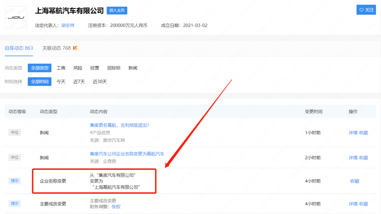Filter dynamics by 新闻 type
Screen dimensions: 381x214
133,68
